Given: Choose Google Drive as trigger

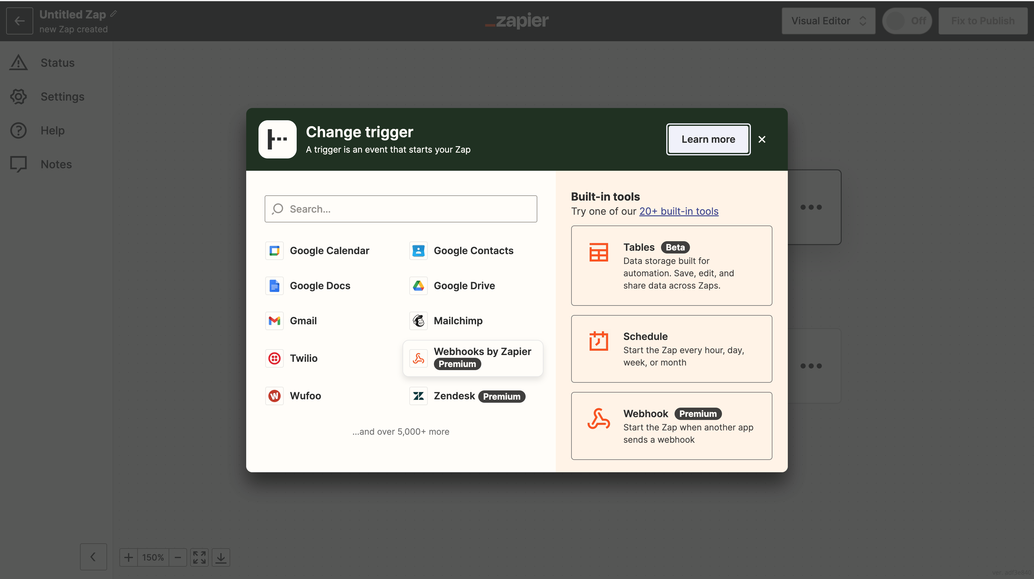Looking at the screenshot, I should pyautogui.click(x=473, y=286).
